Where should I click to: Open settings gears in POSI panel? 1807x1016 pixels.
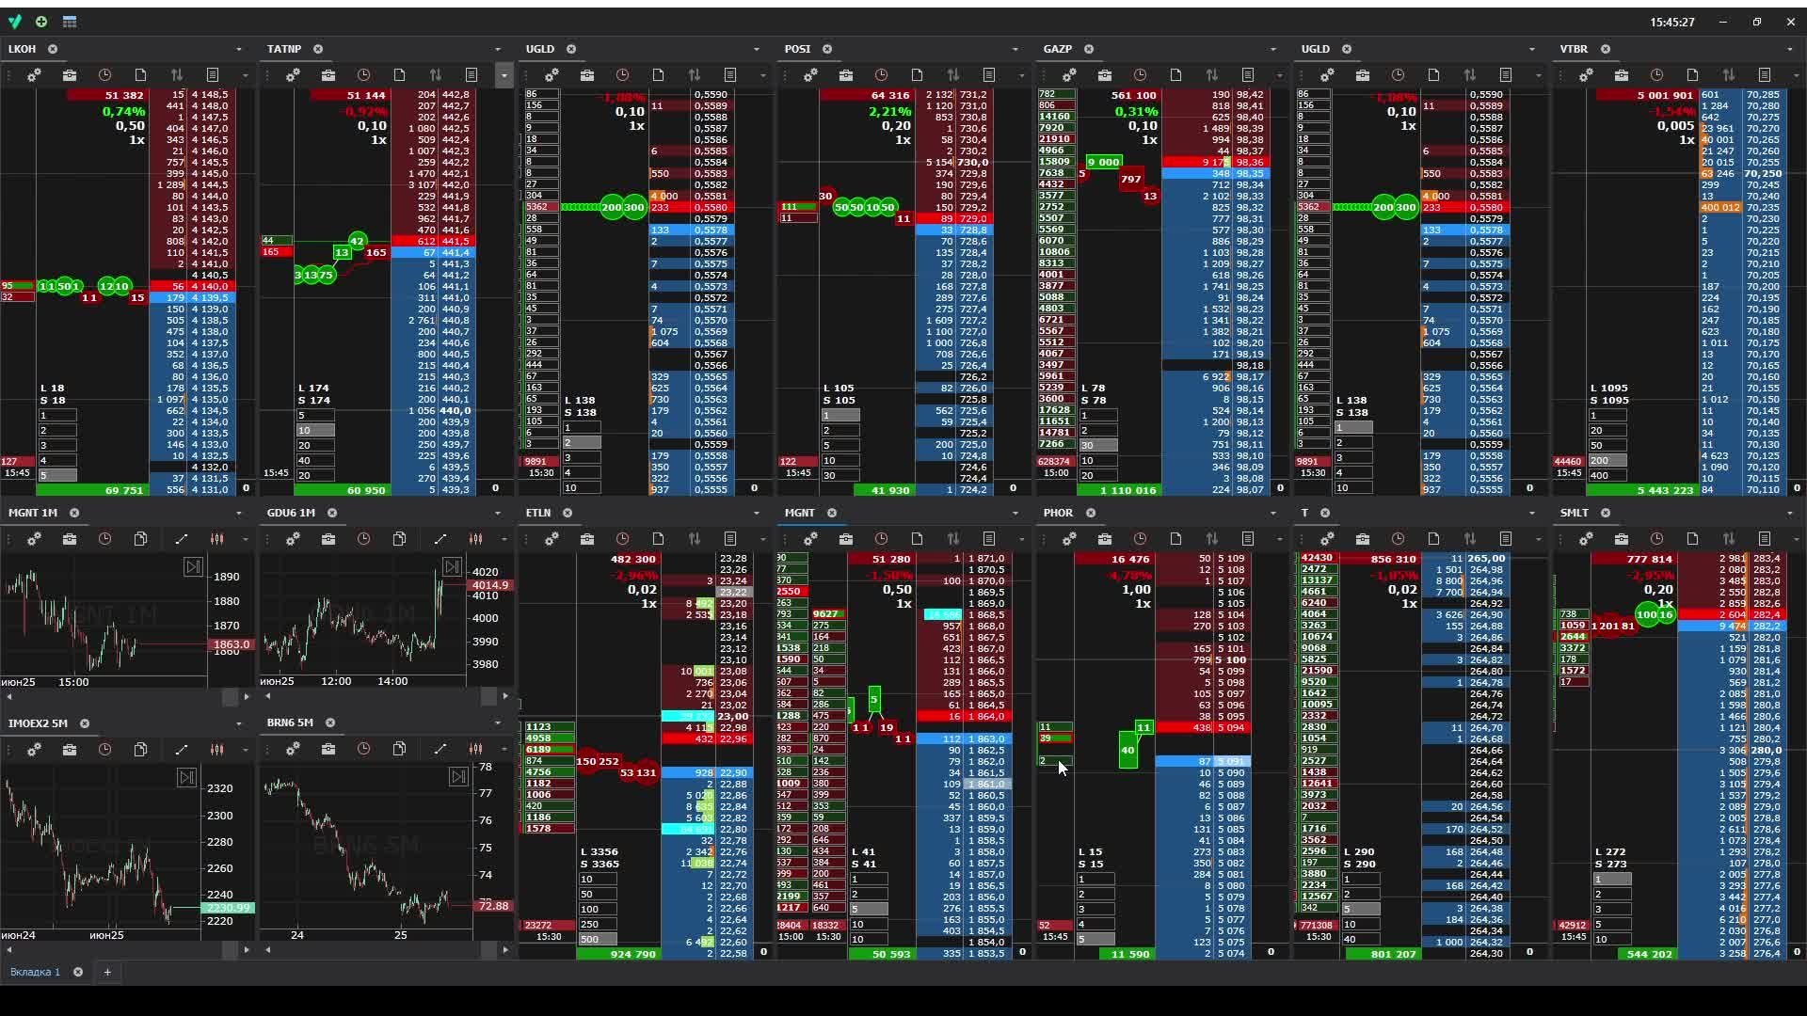click(x=810, y=75)
